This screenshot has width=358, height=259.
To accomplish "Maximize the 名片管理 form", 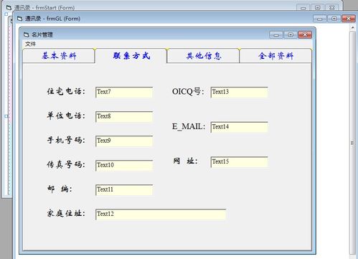I will 291,35.
